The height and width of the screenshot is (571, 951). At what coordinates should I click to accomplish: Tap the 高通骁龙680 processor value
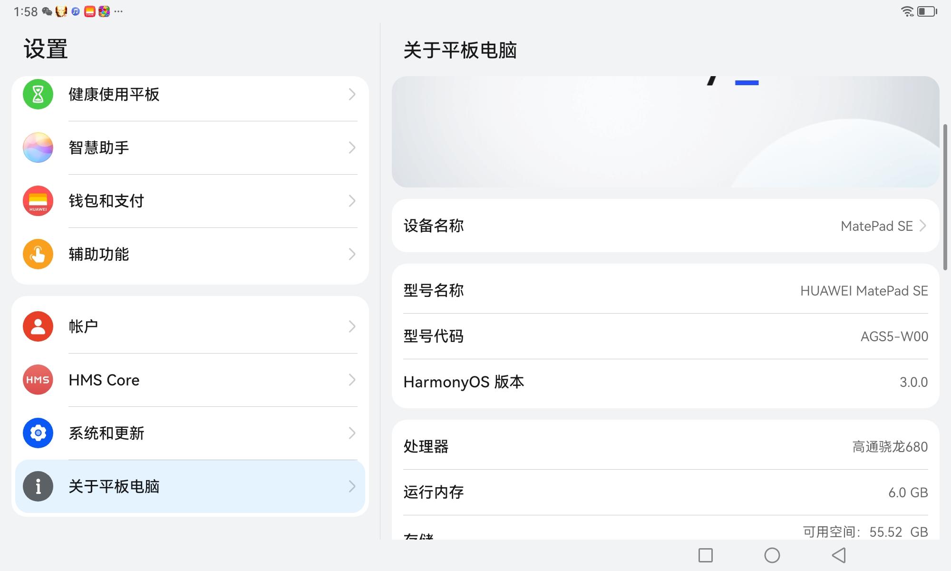[890, 447]
